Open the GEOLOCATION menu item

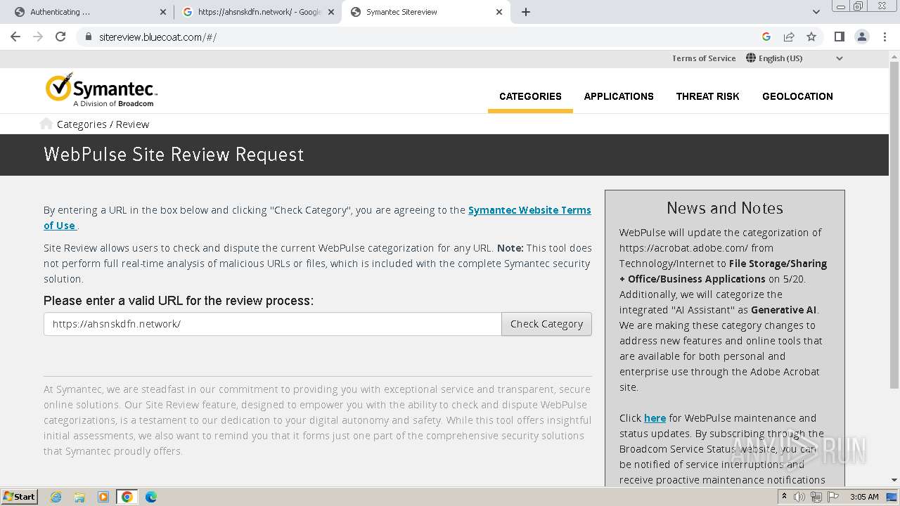click(x=797, y=96)
